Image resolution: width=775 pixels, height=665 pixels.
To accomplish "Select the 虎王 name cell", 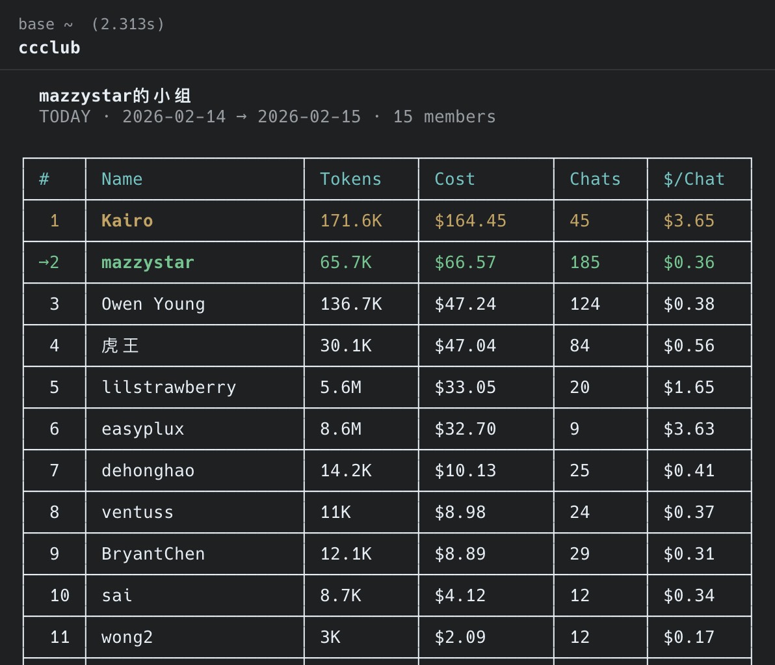I will [120, 346].
